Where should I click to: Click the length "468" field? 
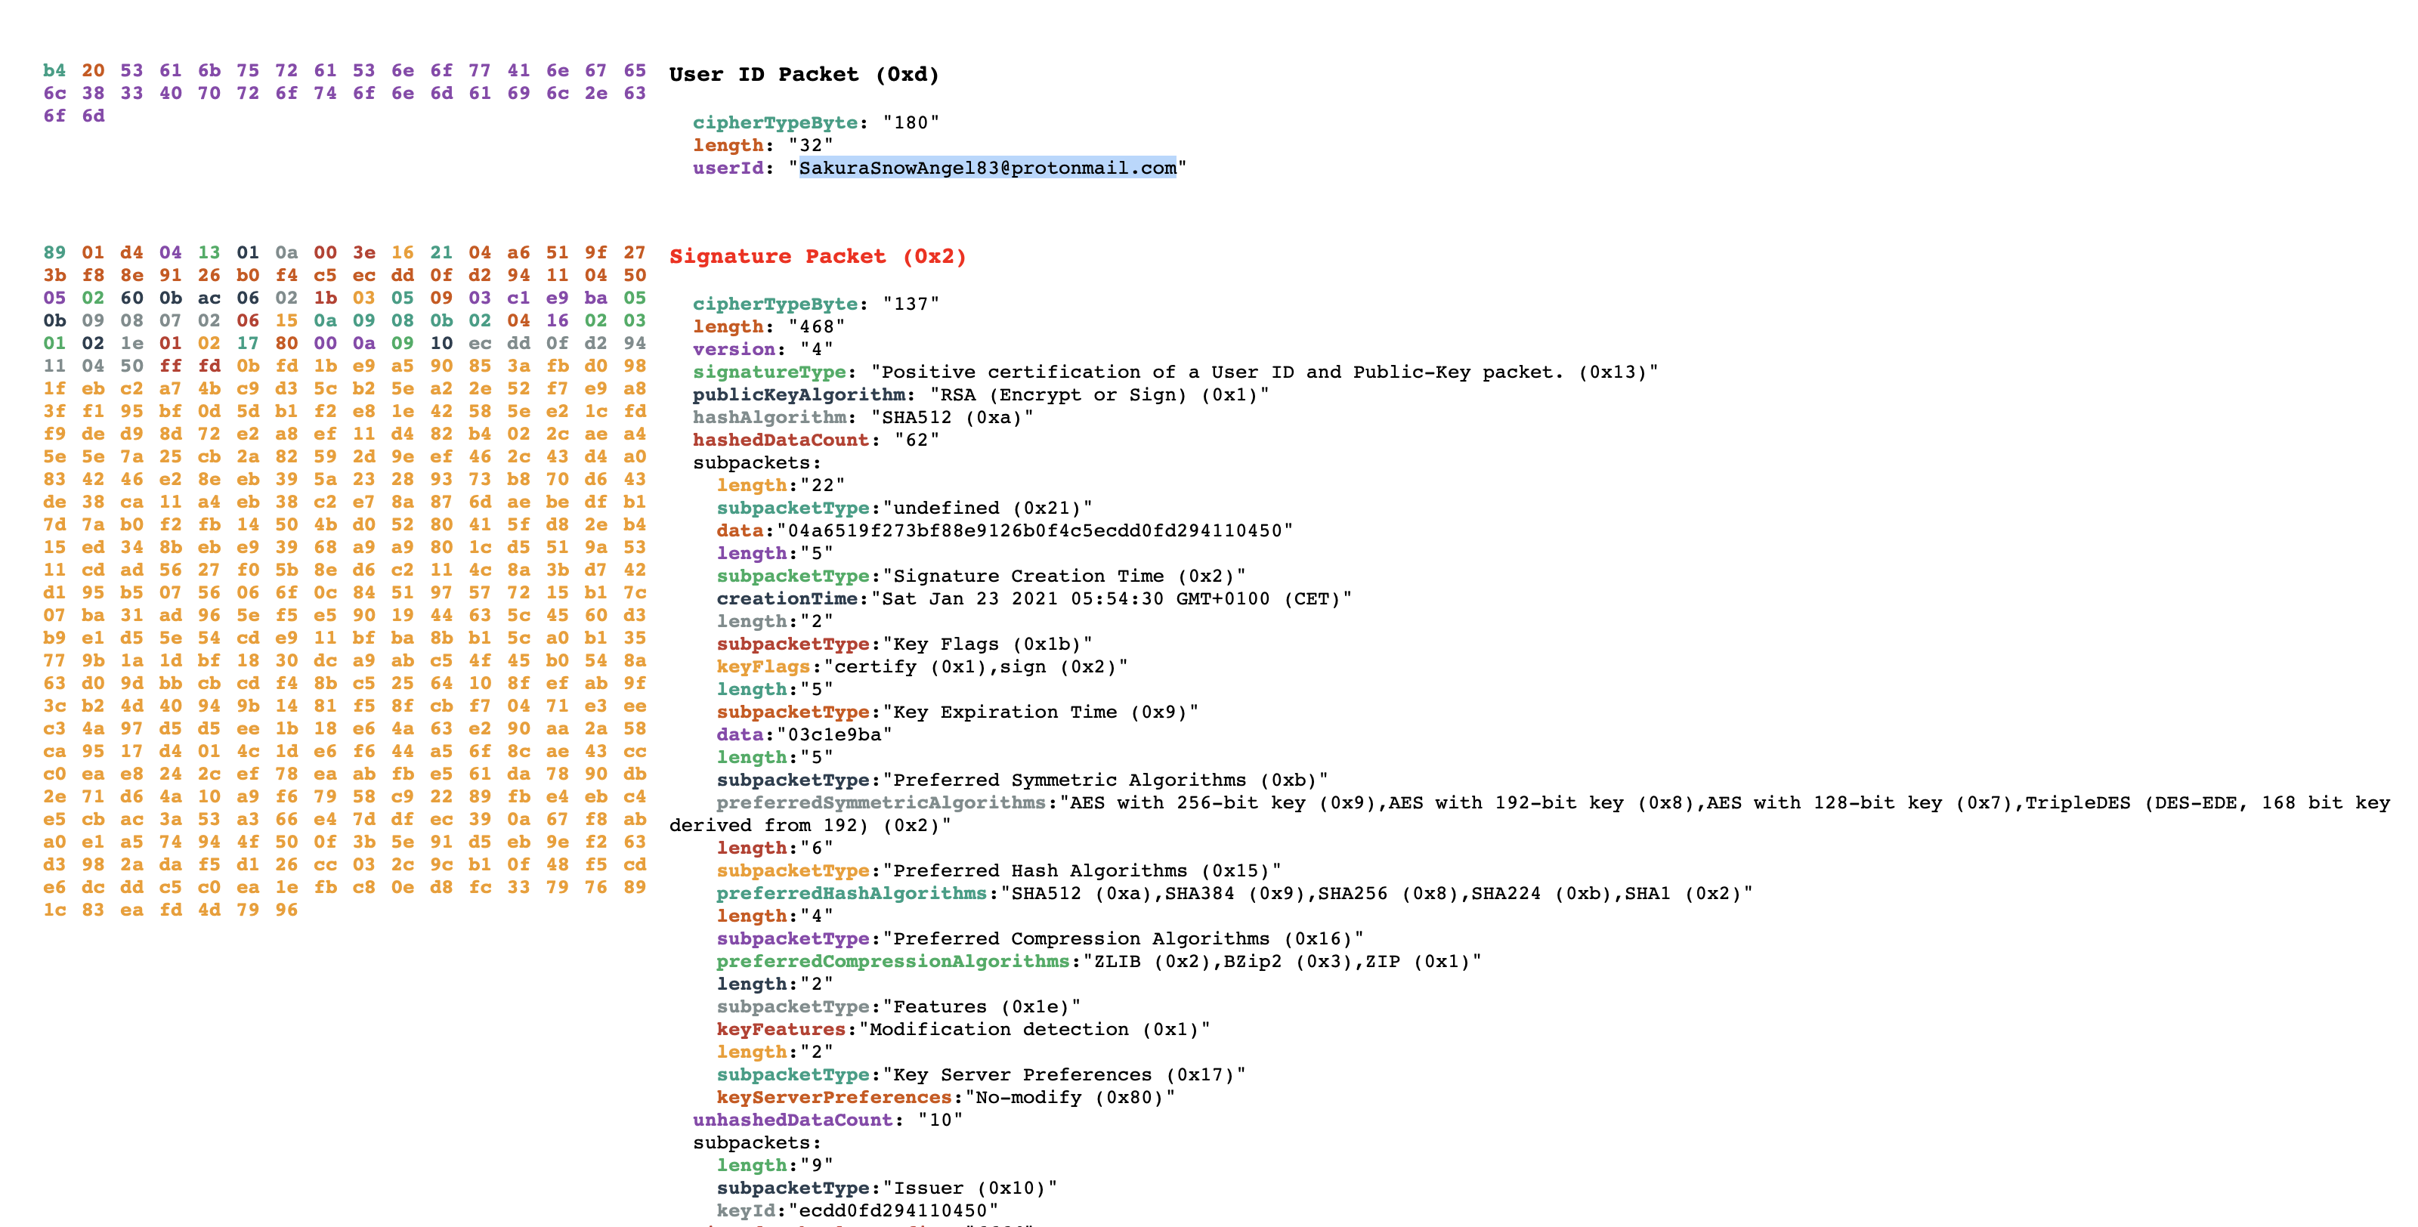pyautogui.click(x=768, y=326)
